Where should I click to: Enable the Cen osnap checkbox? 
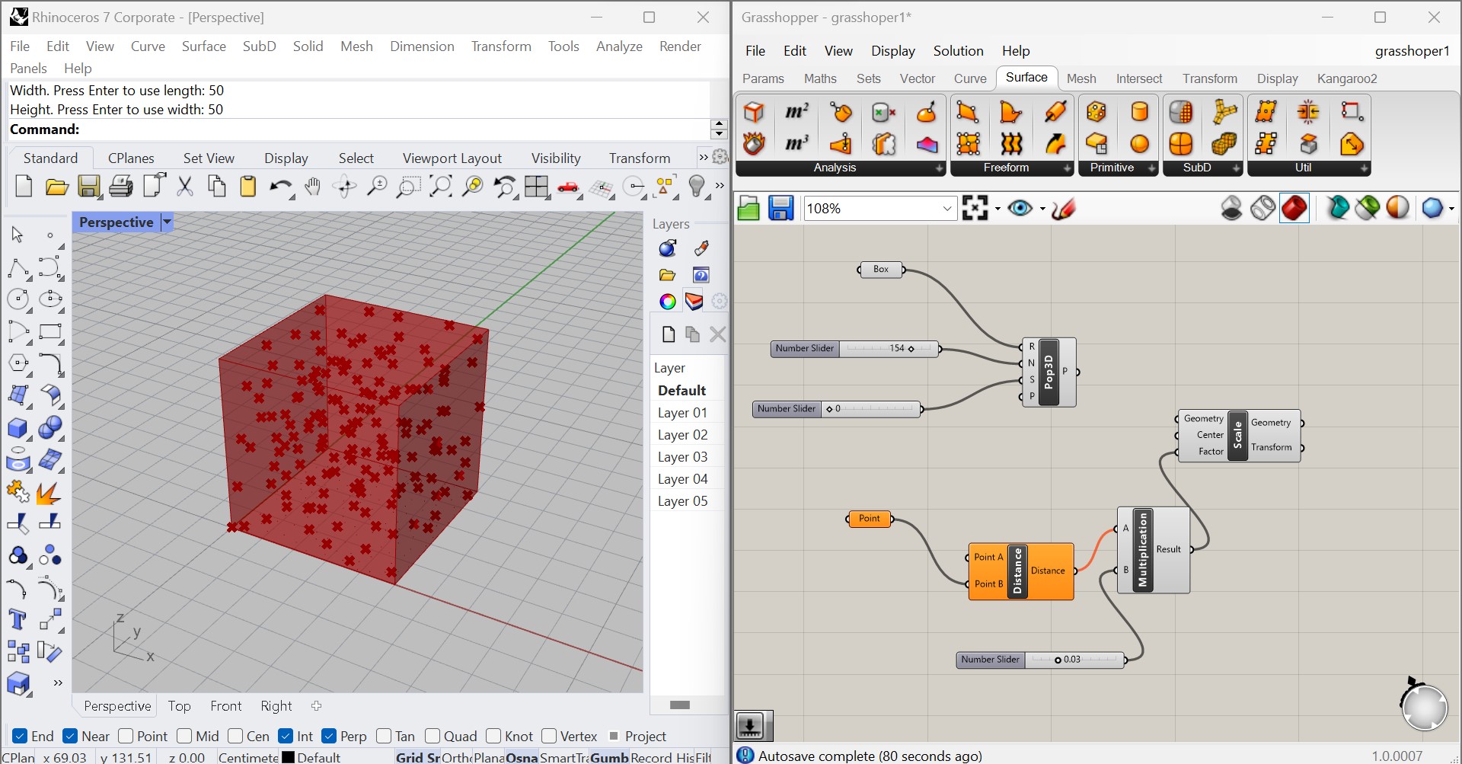click(235, 736)
